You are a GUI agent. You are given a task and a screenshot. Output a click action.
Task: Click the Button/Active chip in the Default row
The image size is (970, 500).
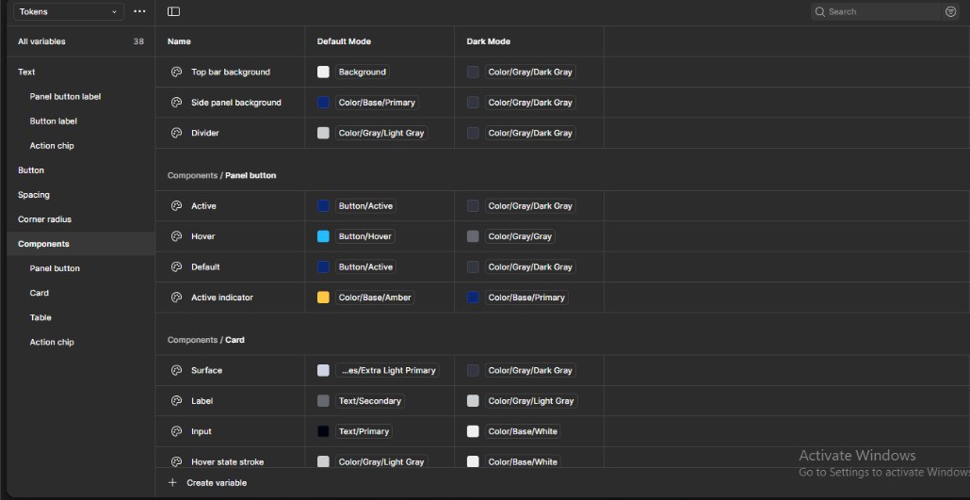tap(365, 267)
